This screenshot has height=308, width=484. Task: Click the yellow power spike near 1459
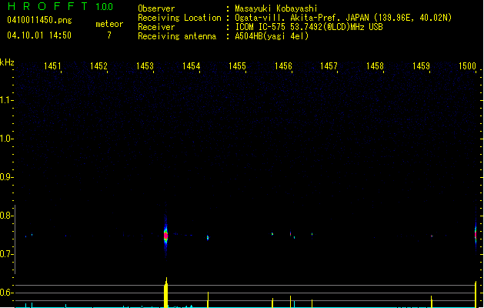click(432, 302)
